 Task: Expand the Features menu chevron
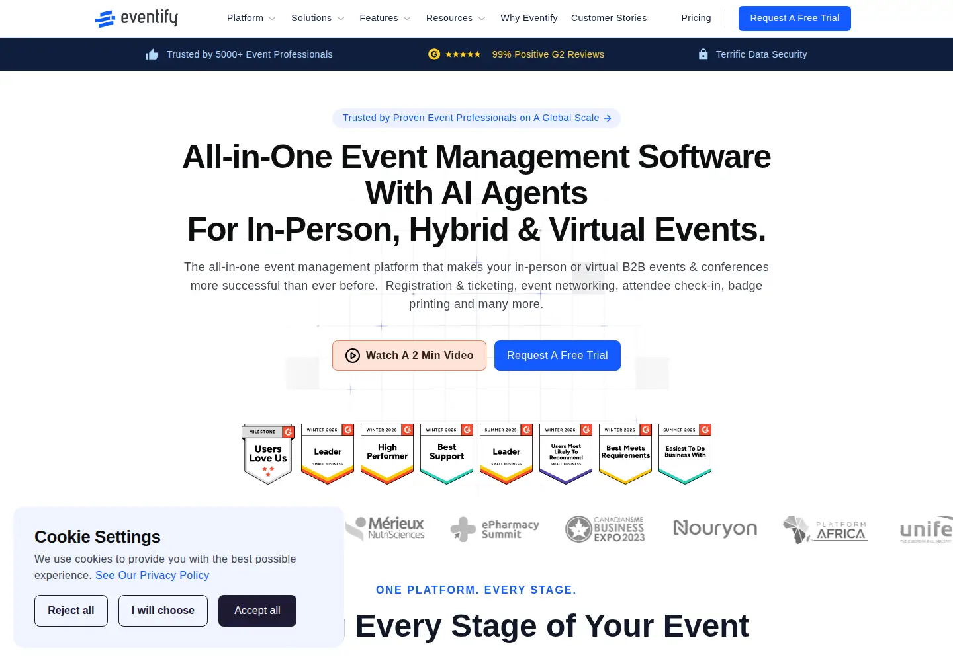[x=407, y=19]
